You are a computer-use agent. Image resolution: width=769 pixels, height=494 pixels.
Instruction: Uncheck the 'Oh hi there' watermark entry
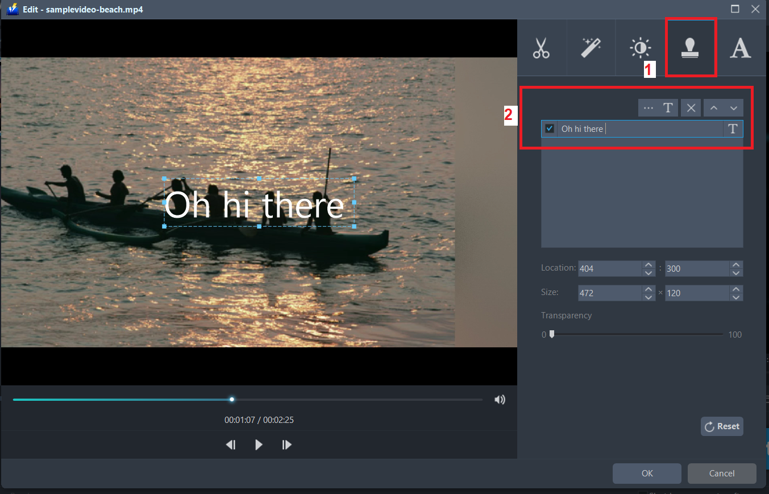coord(549,128)
